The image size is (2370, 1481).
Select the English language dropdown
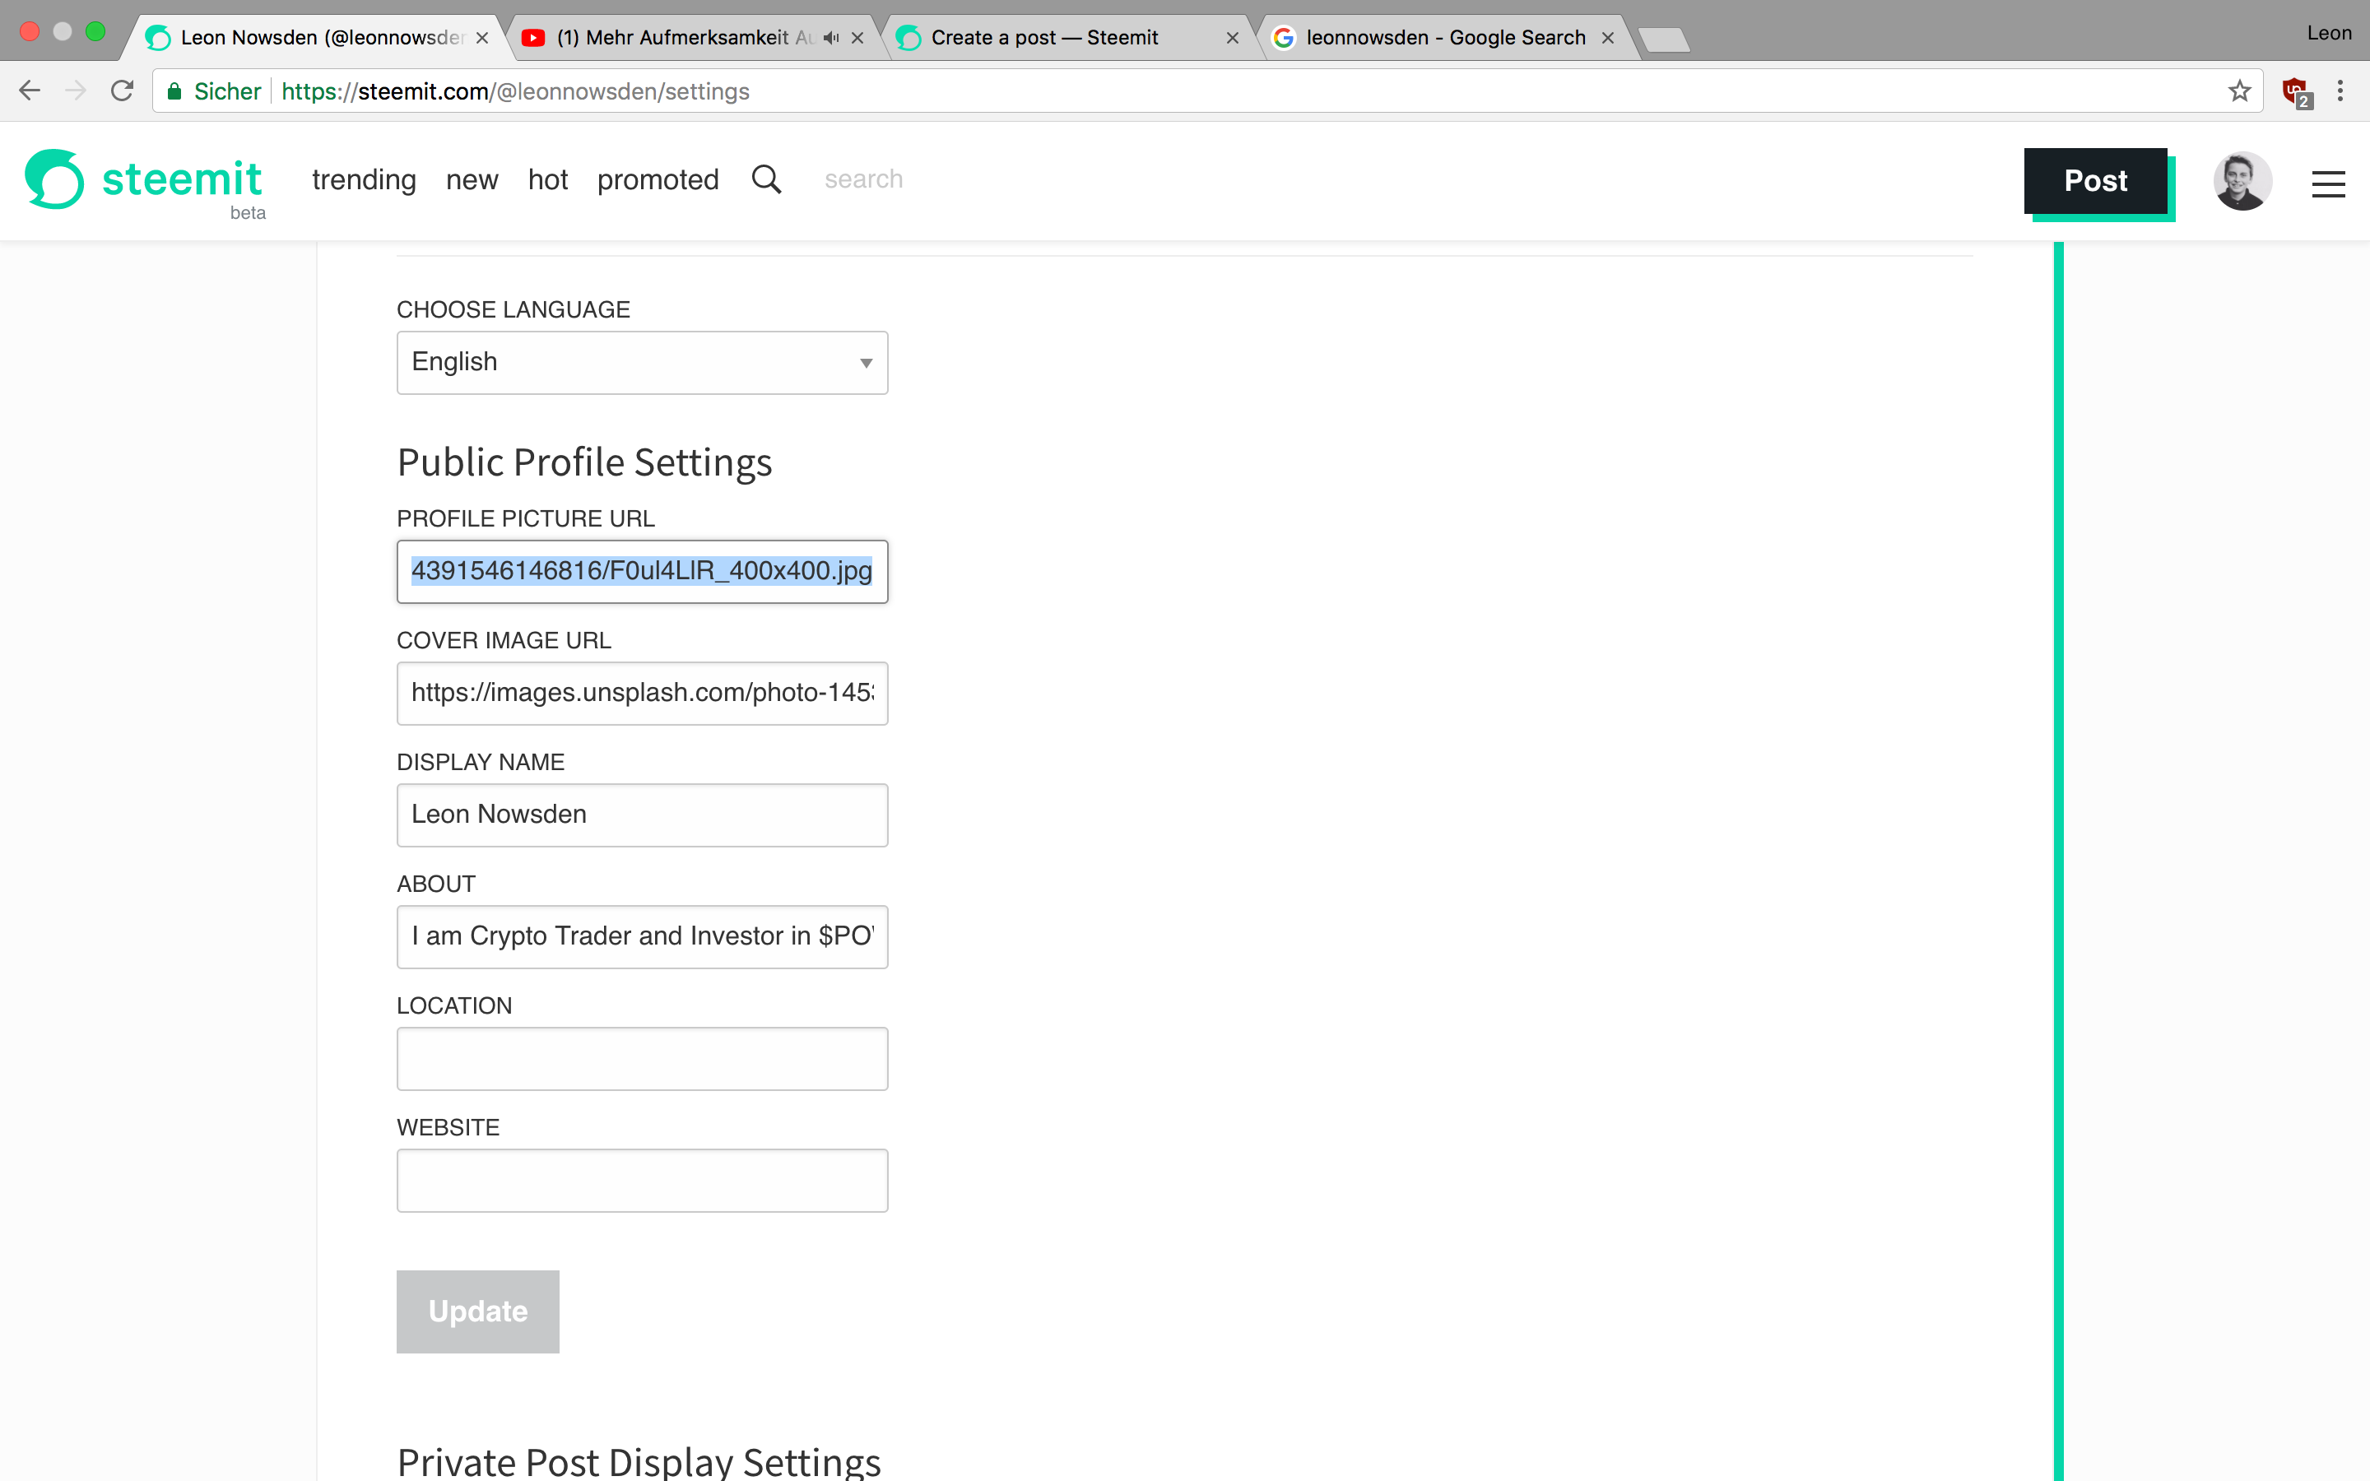[x=640, y=362]
